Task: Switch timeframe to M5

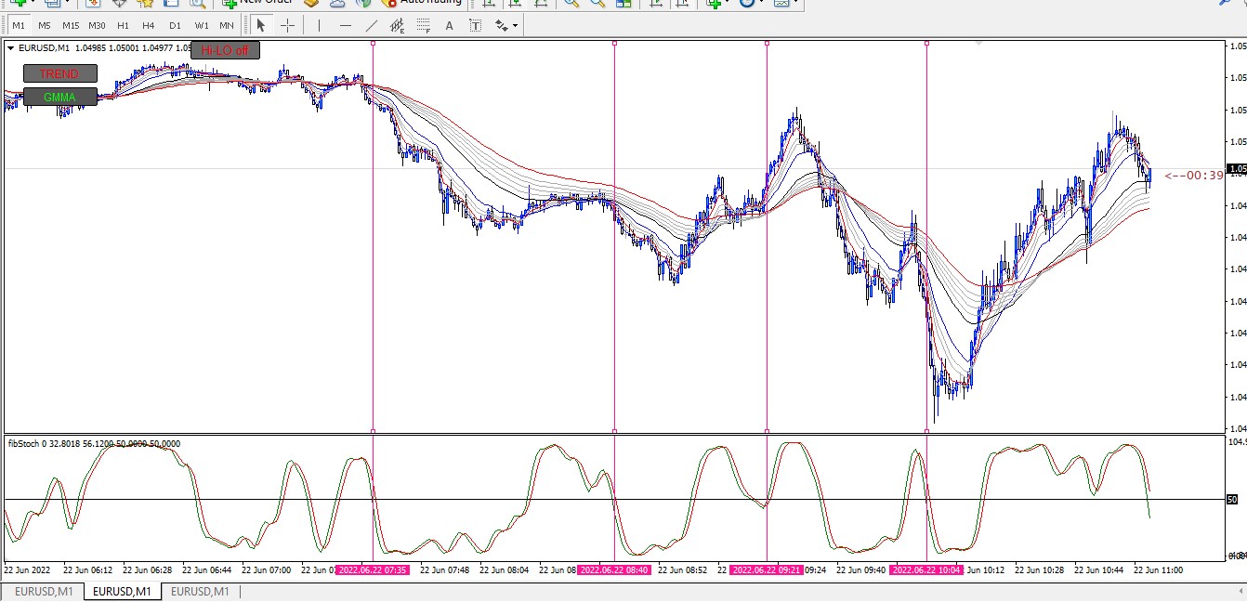Action: [x=45, y=25]
